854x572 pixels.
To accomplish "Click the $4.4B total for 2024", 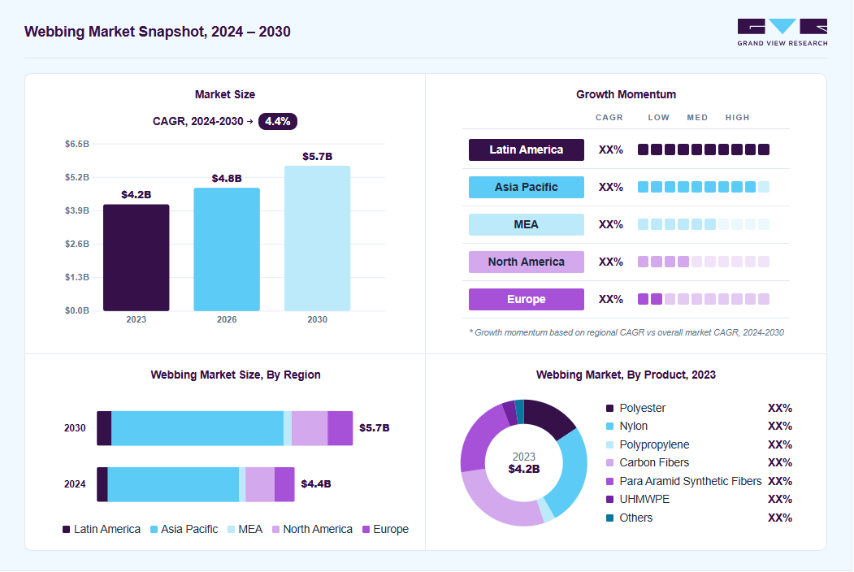I will [316, 483].
